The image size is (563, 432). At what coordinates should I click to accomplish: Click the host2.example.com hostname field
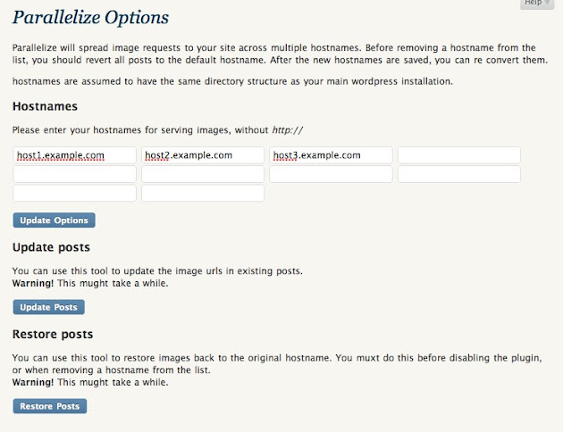[x=203, y=155]
